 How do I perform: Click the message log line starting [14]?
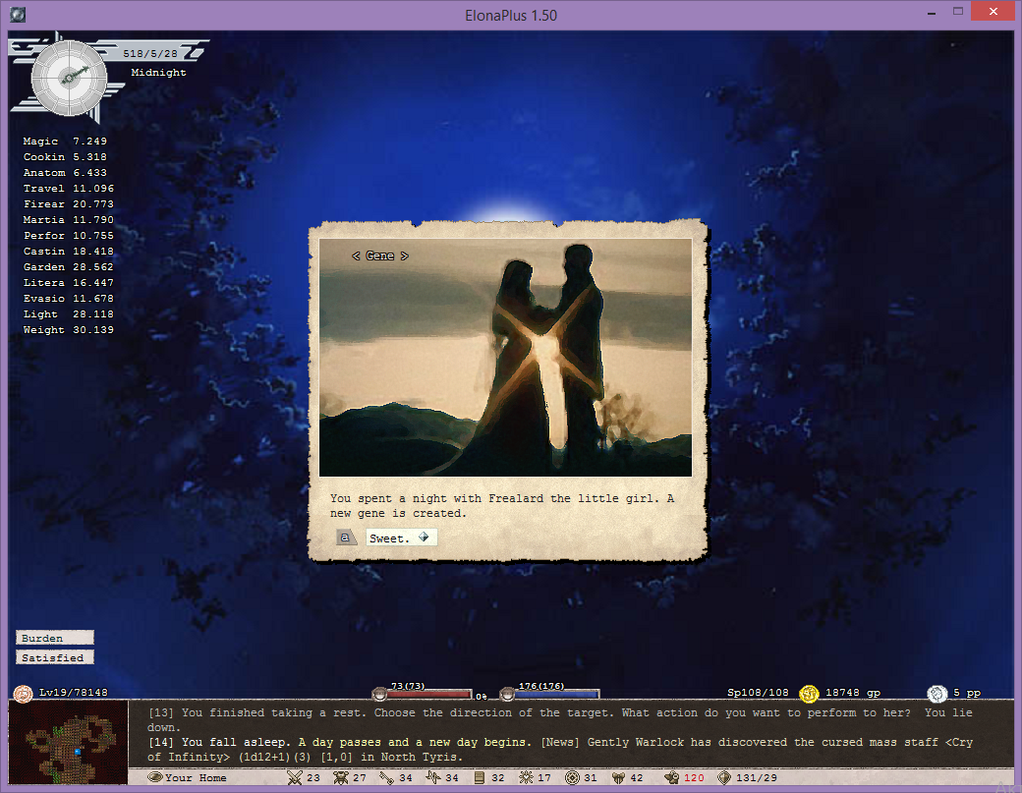click(560, 750)
